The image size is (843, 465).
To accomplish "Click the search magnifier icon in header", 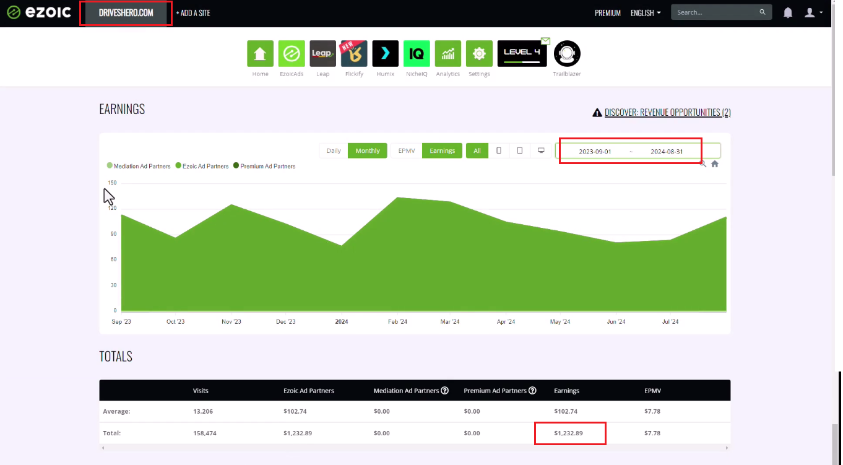I will coord(763,12).
